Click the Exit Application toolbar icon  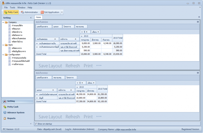point(42,12)
